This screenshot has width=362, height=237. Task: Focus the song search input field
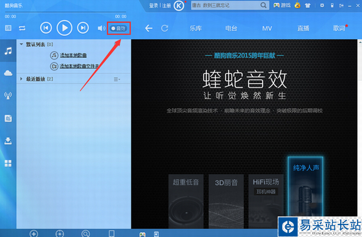(225, 6)
